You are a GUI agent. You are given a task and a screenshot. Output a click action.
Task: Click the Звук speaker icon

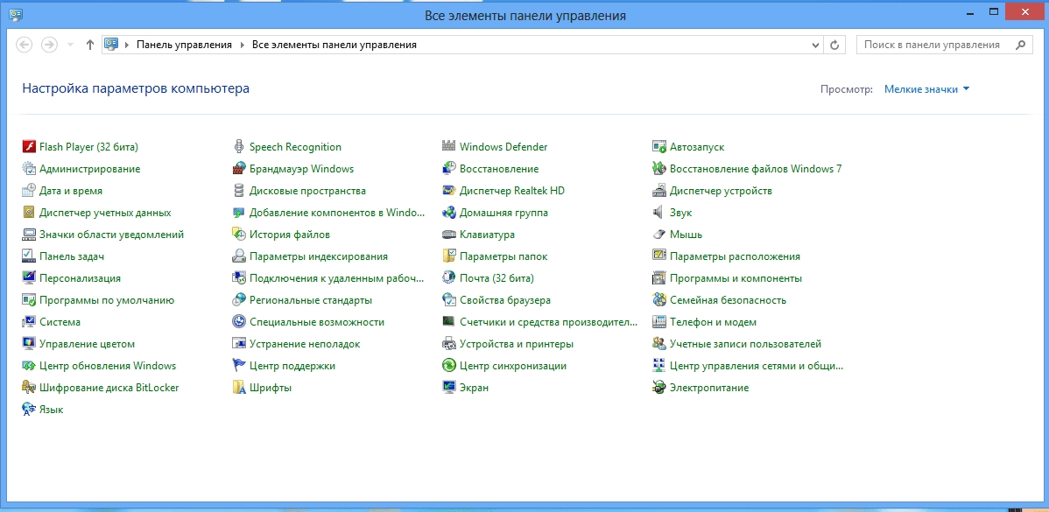click(x=659, y=213)
